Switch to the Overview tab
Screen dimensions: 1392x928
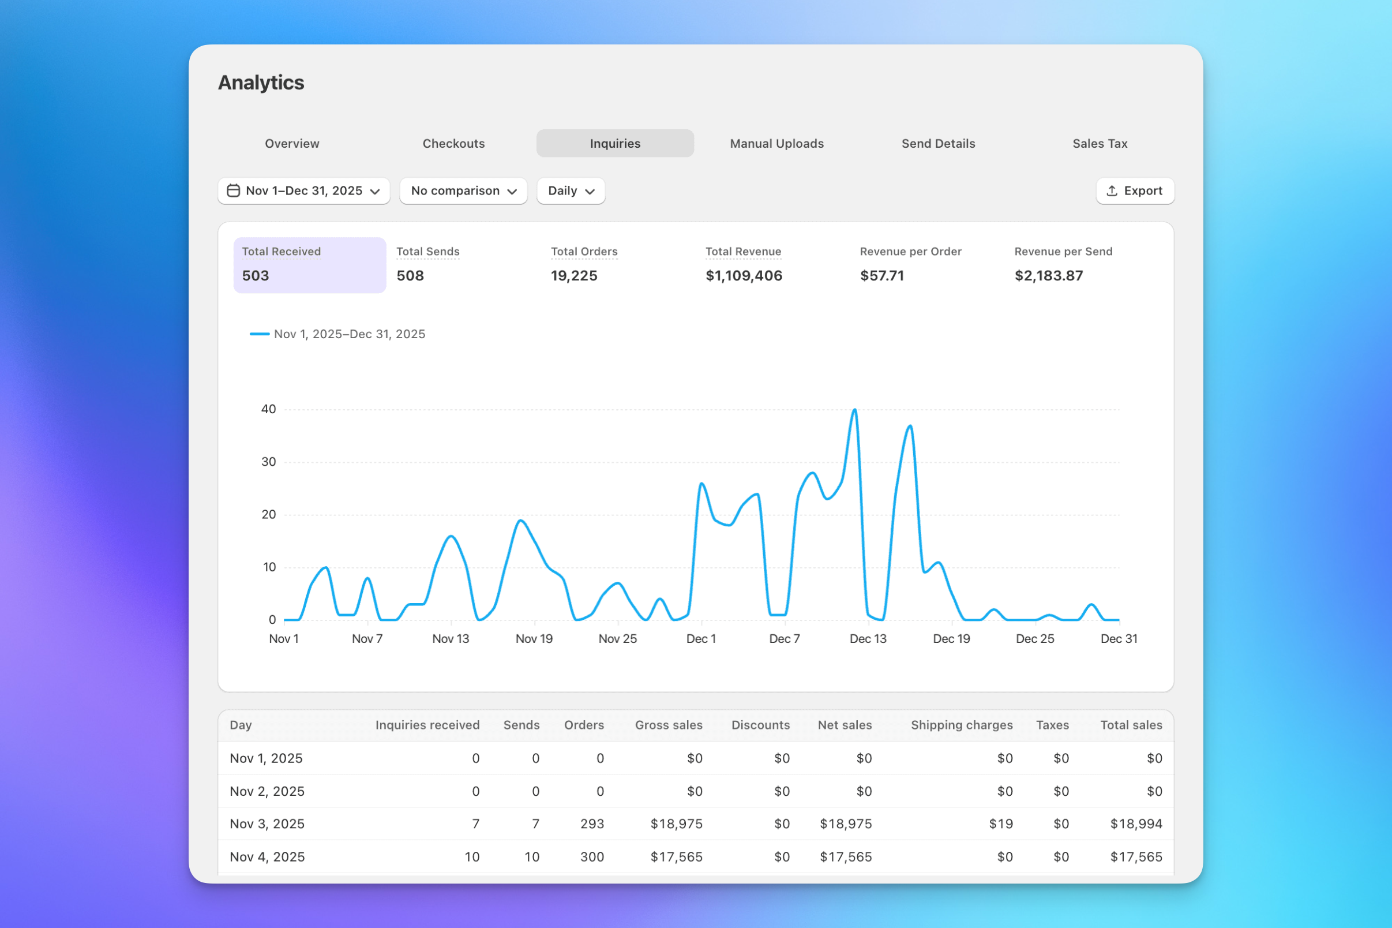(x=292, y=143)
